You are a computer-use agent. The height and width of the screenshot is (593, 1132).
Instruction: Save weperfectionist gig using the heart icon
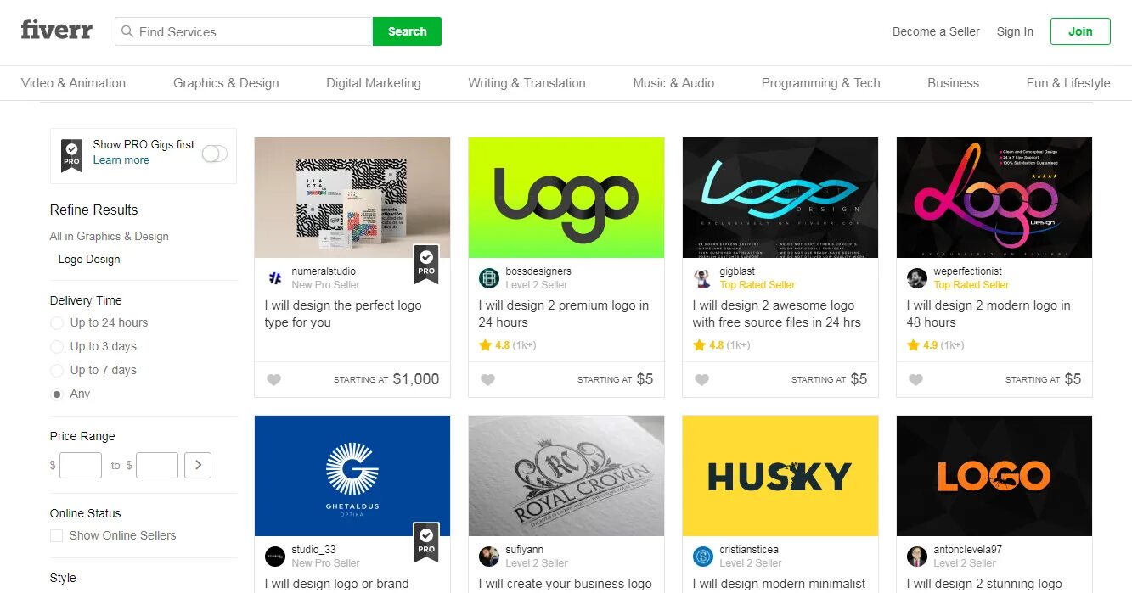[915, 380]
